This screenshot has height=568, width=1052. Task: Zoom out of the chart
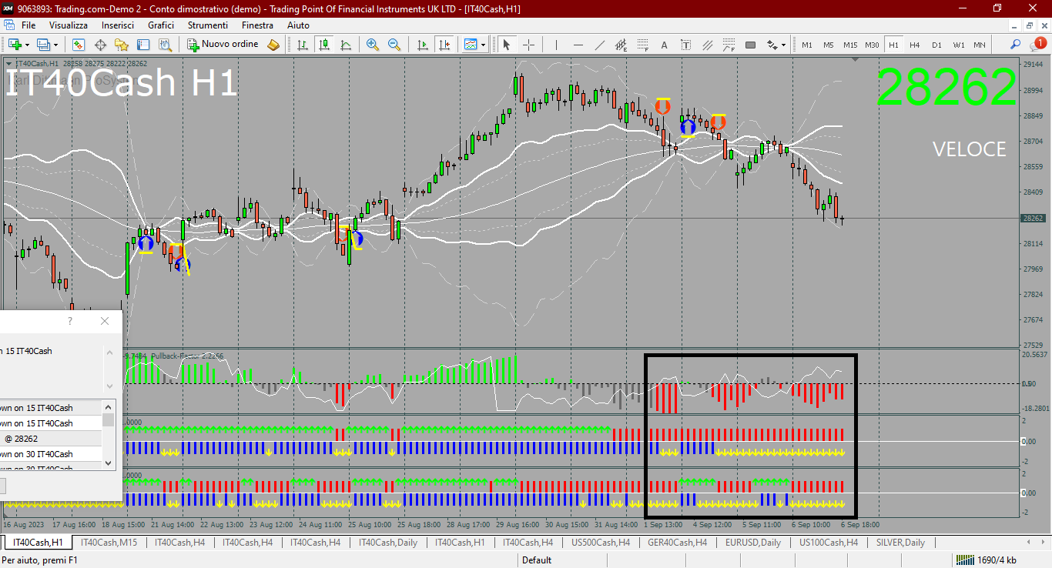[x=394, y=45]
